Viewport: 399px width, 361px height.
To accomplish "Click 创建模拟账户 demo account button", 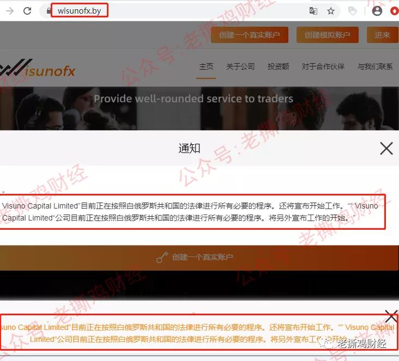I will tap(328, 35).
